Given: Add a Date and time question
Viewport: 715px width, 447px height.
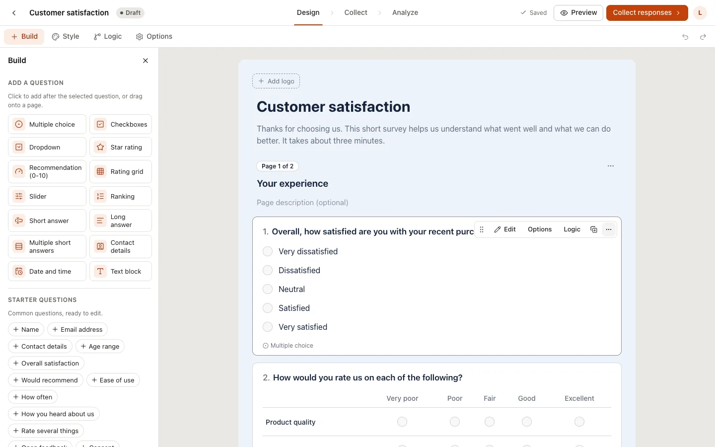Looking at the screenshot, I should pos(47,271).
